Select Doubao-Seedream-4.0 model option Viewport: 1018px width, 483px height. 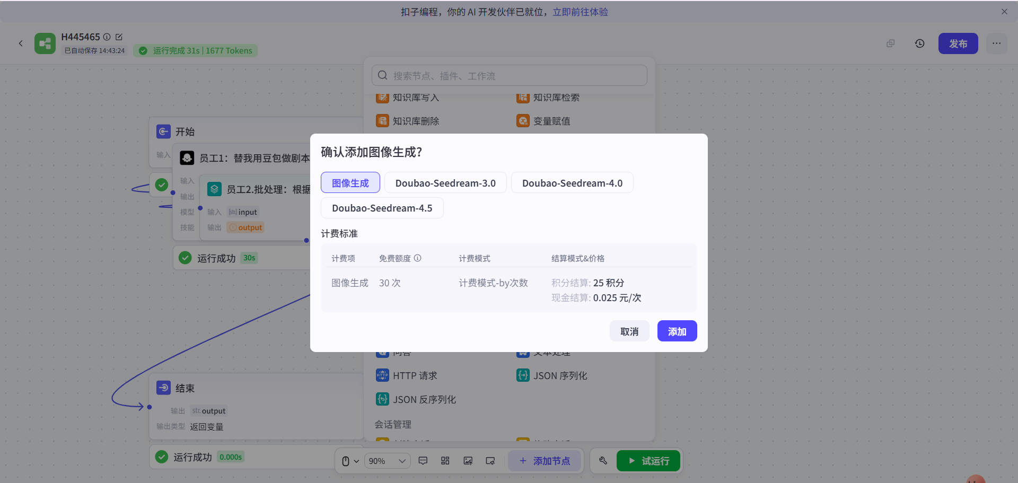[572, 183]
